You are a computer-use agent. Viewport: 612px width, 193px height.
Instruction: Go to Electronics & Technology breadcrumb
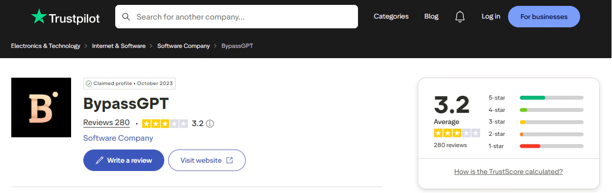46,46
